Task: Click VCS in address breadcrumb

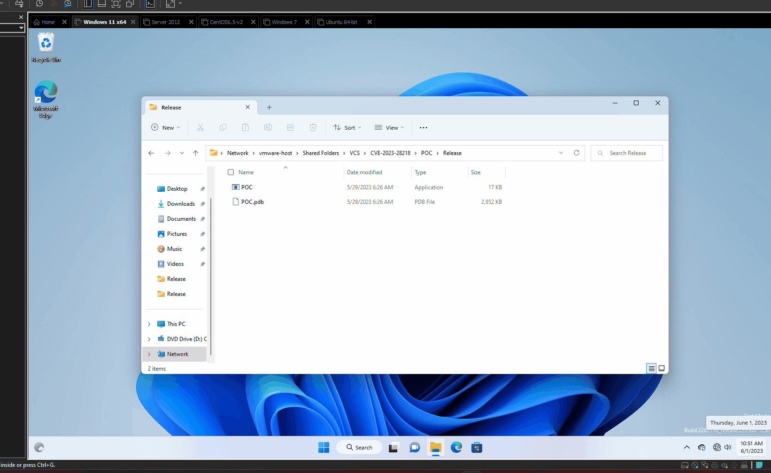Action: coord(355,153)
